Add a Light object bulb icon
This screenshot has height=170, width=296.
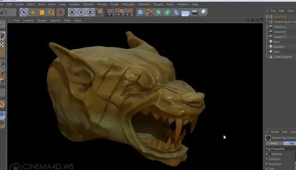[204, 12]
